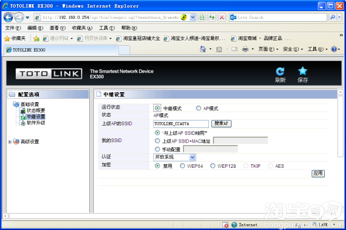Open the 安全(S) command bar menu
The height and width of the screenshot is (230, 346).
point(293,49)
